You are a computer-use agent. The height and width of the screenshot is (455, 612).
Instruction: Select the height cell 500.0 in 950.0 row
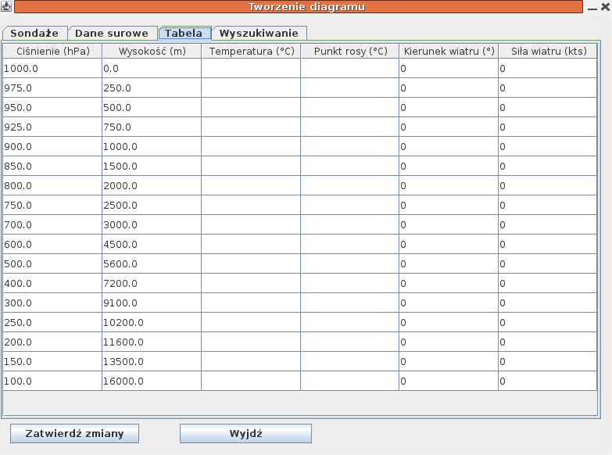click(x=152, y=107)
